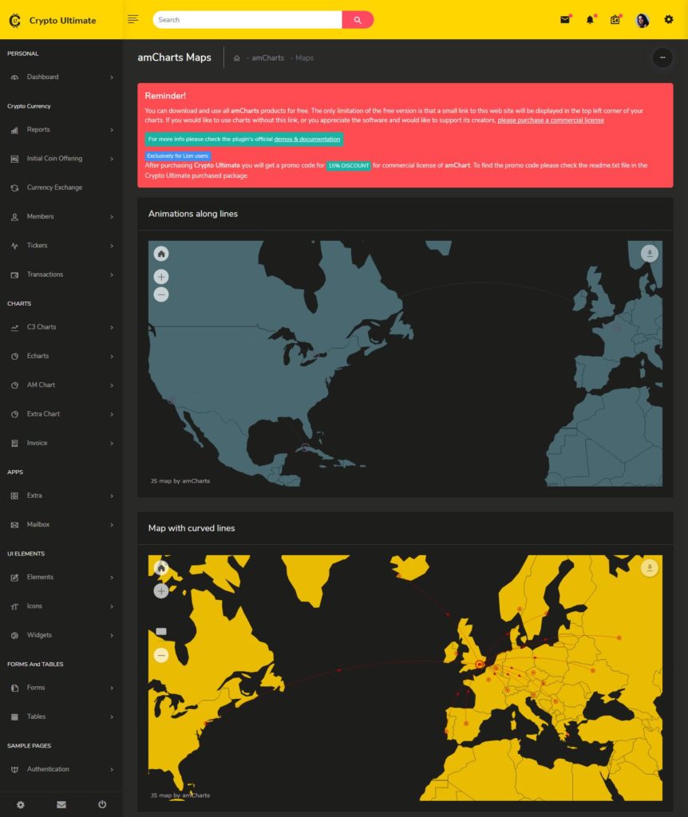Click the home breadcrumb icon
This screenshot has height=817, width=688.
(236, 57)
